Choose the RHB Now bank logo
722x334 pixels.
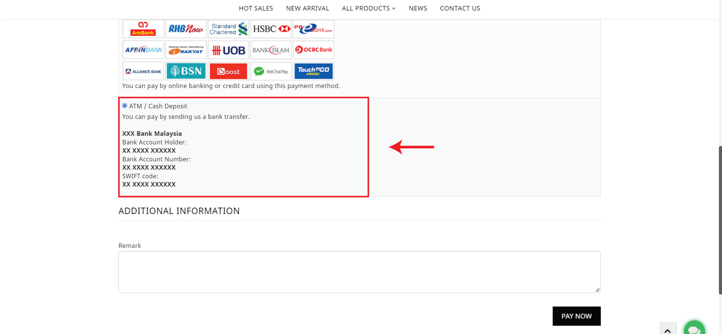[x=186, y=29]
